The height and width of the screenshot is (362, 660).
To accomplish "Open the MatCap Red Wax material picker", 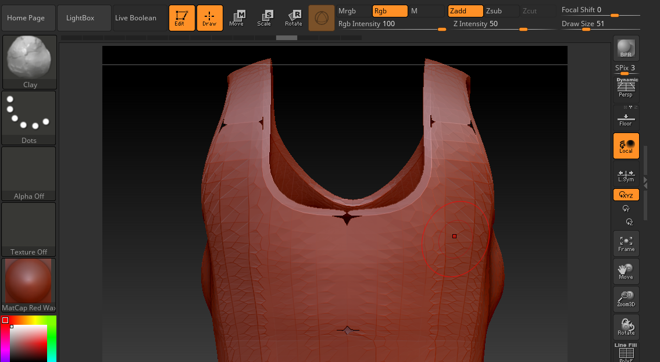I will (29, 285).
